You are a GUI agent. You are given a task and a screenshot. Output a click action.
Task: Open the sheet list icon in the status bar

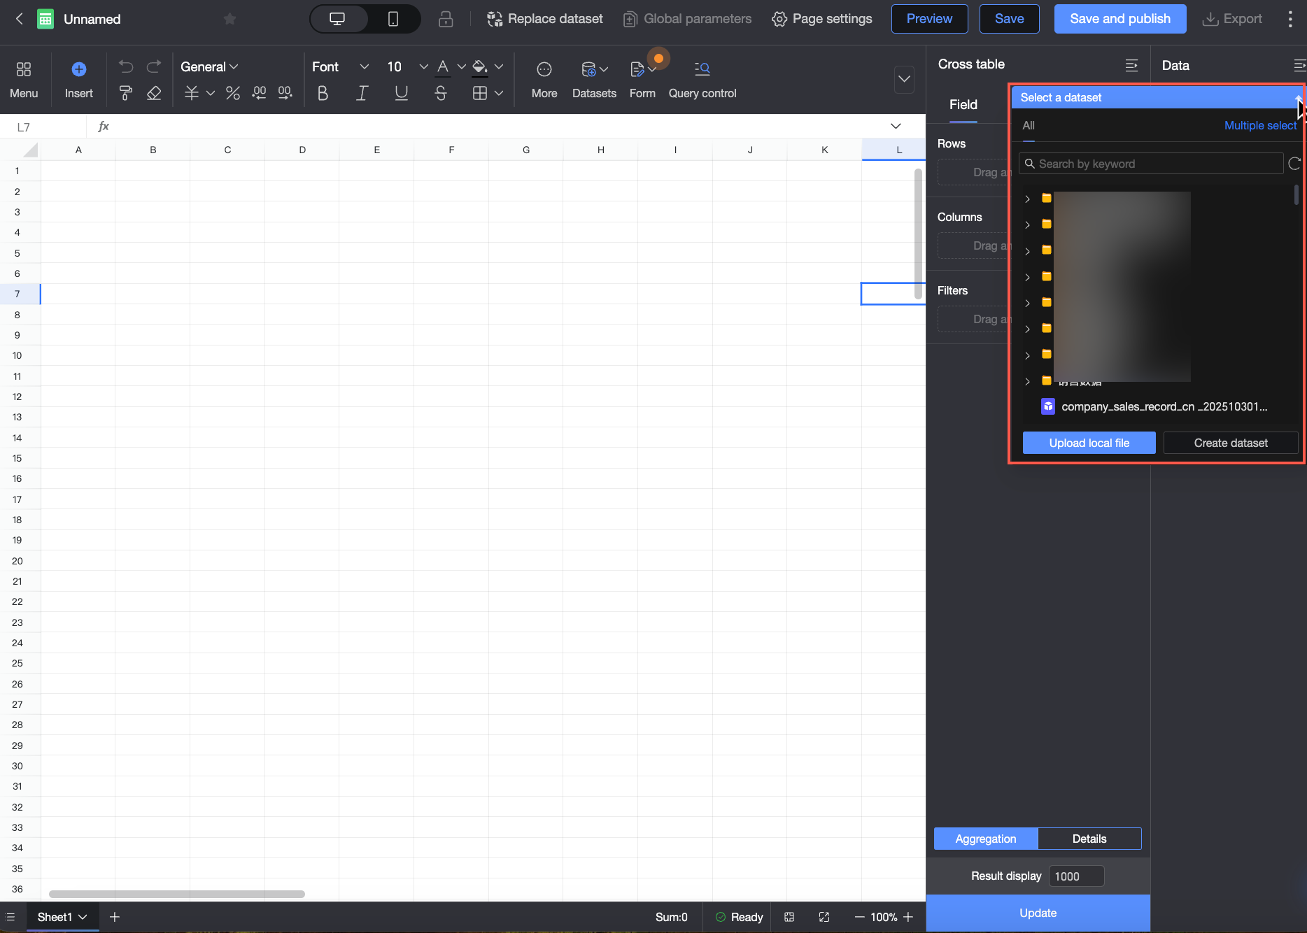10,917
